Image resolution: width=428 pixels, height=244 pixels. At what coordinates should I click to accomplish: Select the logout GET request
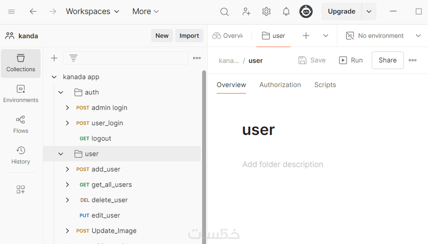coord(101,139)
